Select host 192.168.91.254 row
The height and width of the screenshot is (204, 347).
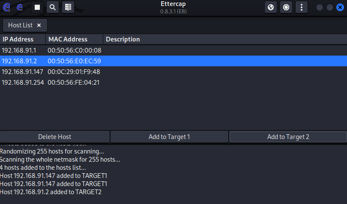pyautogui.click(x=51, y=82)
